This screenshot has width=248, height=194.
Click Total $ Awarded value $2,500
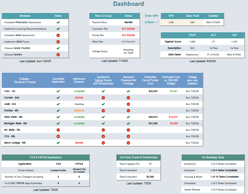pyautogui.click(x=150, y=177)
